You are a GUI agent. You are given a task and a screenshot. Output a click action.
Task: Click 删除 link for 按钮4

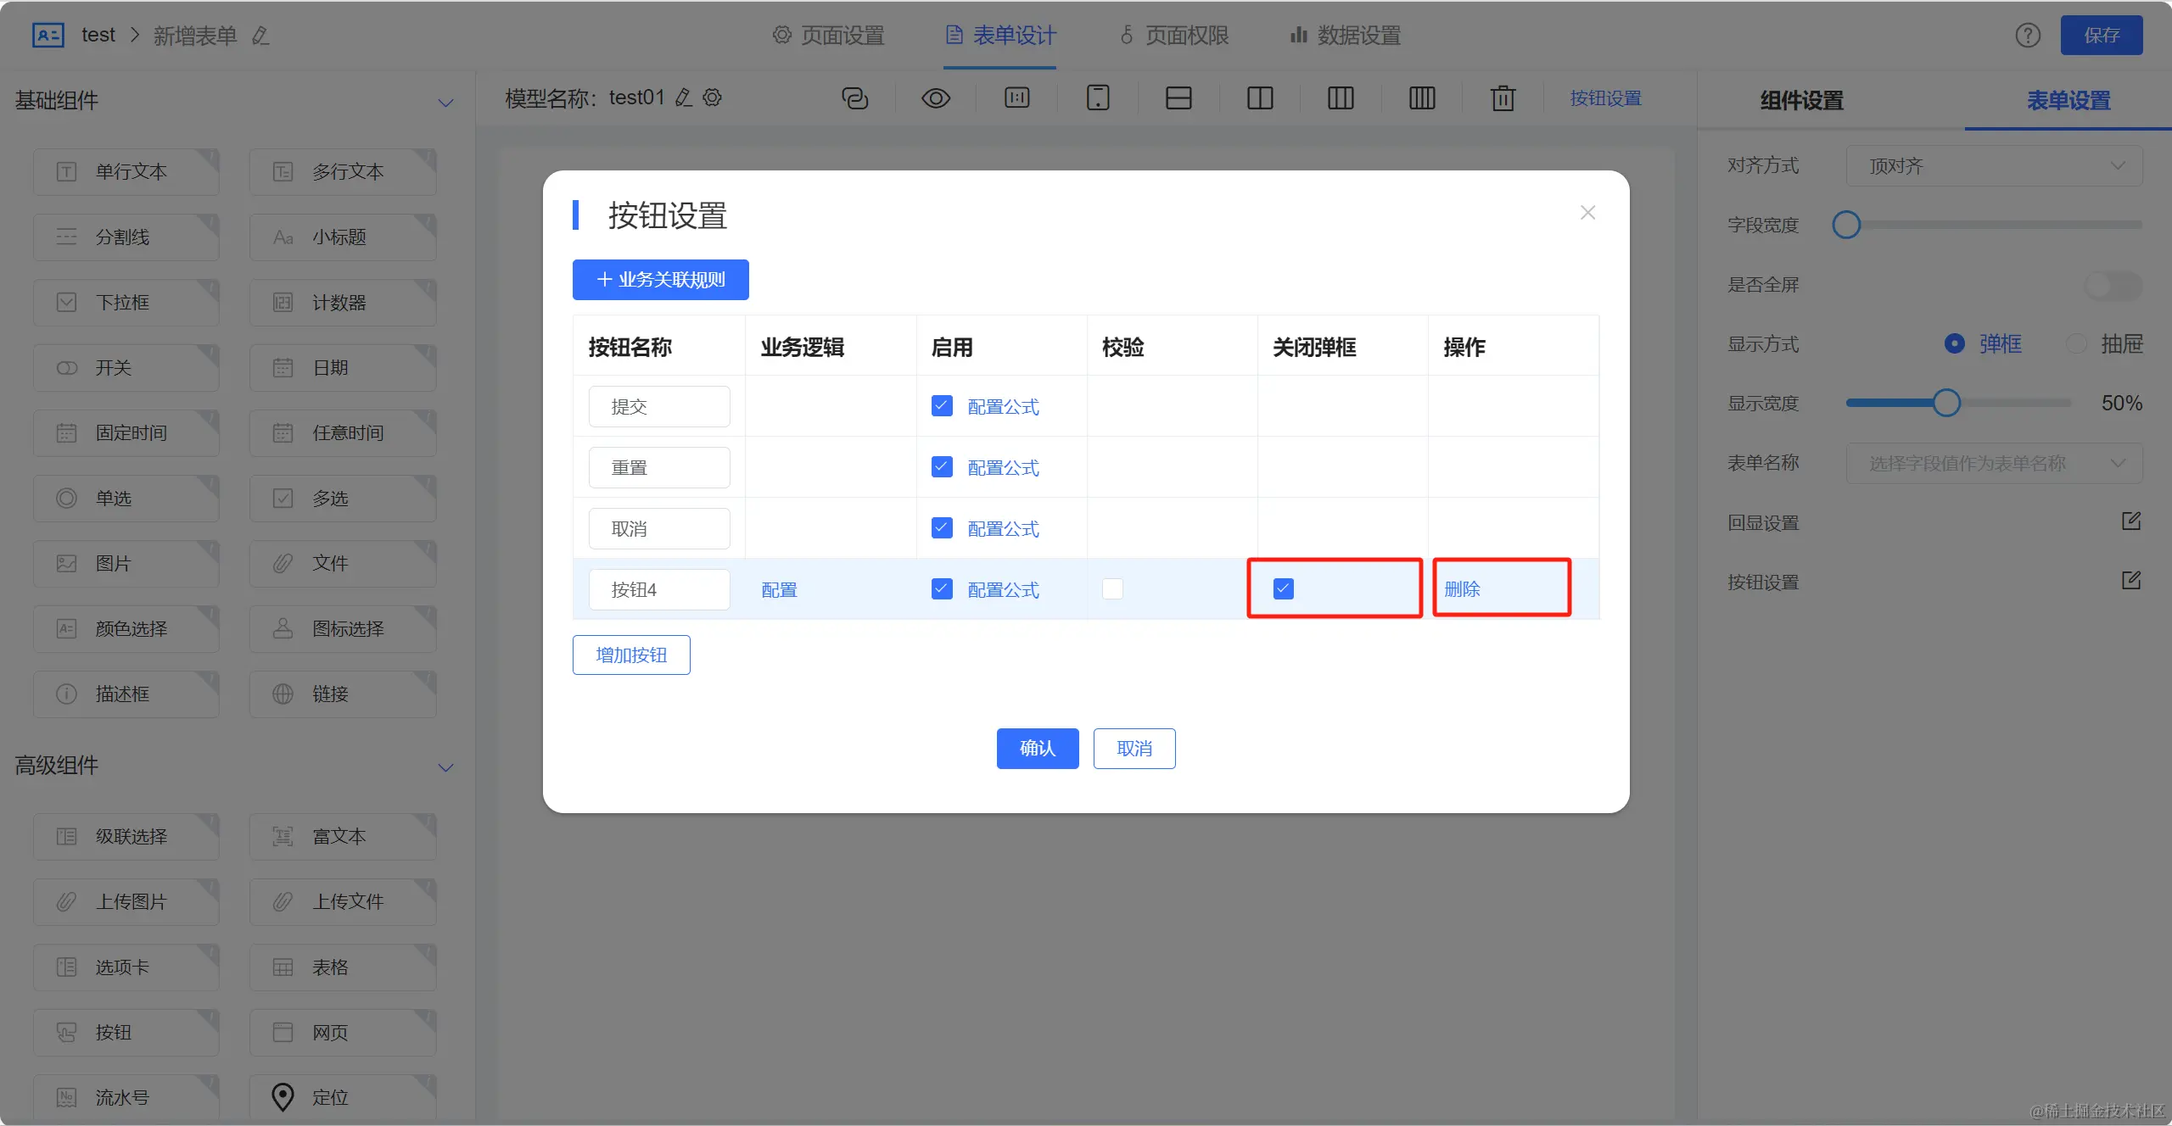click(x=1462, y=588)
